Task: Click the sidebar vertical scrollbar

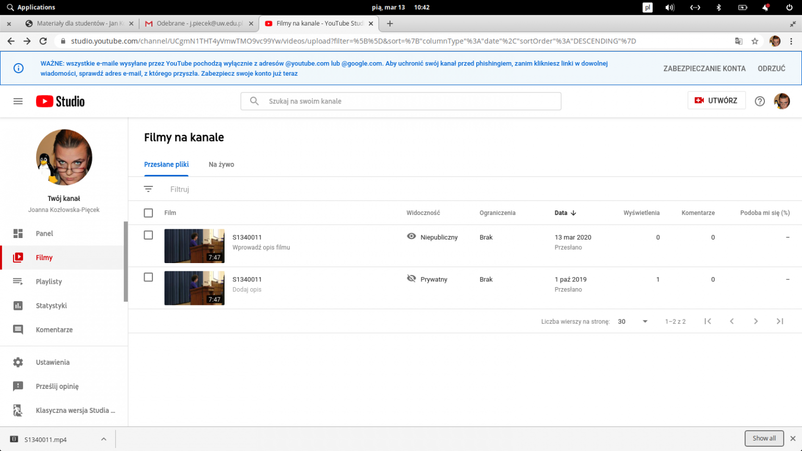Action: point(126,262)
